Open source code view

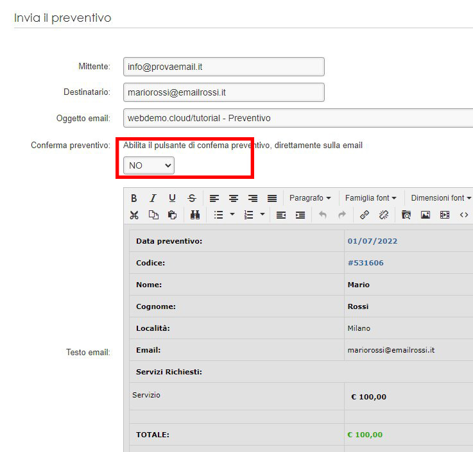[464, 215]
